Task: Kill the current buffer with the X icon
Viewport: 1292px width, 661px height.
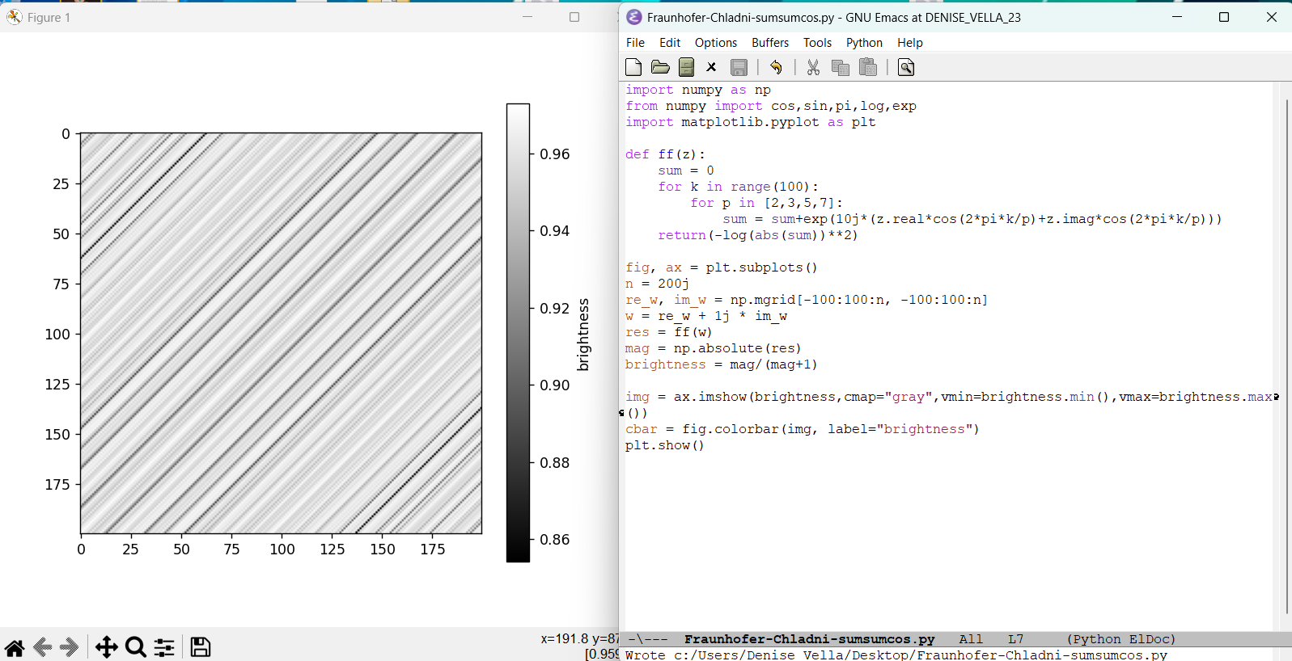Action: pos(711,67)
